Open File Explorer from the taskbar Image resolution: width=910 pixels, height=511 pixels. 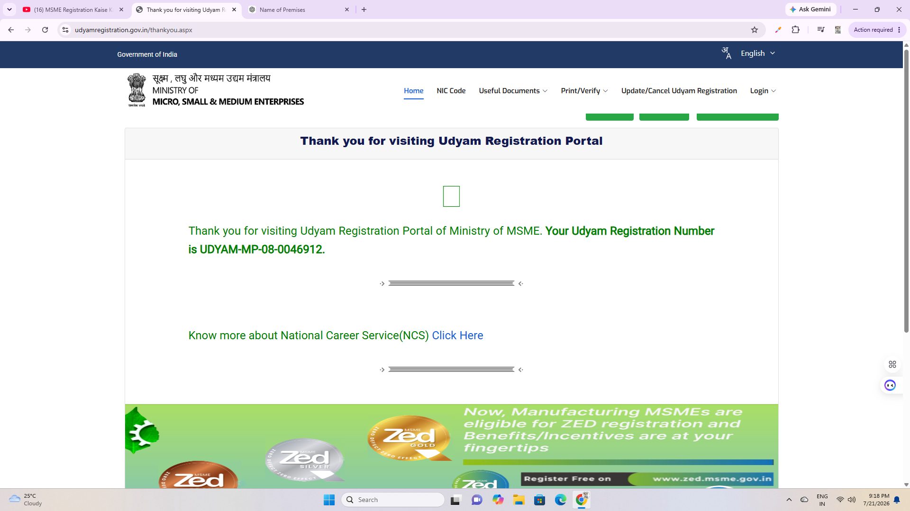[519, 500]
